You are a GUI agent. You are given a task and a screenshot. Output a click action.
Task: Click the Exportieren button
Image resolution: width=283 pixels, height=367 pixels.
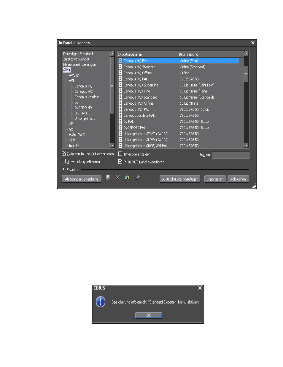tap(215, 179)
